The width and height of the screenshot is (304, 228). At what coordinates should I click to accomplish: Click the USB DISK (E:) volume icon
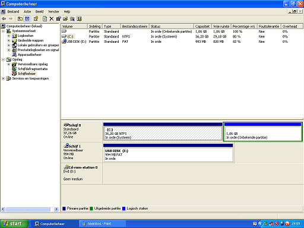pyautogui.click(x=64, y=41)
